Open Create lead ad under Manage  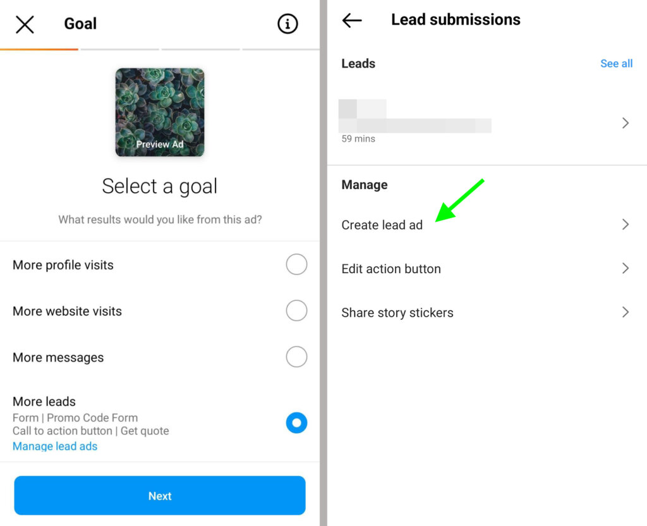[x=382, y=224]
